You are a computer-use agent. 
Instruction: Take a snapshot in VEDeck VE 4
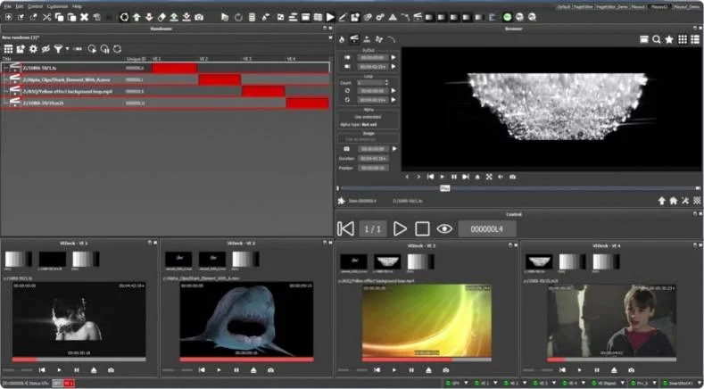631,370
